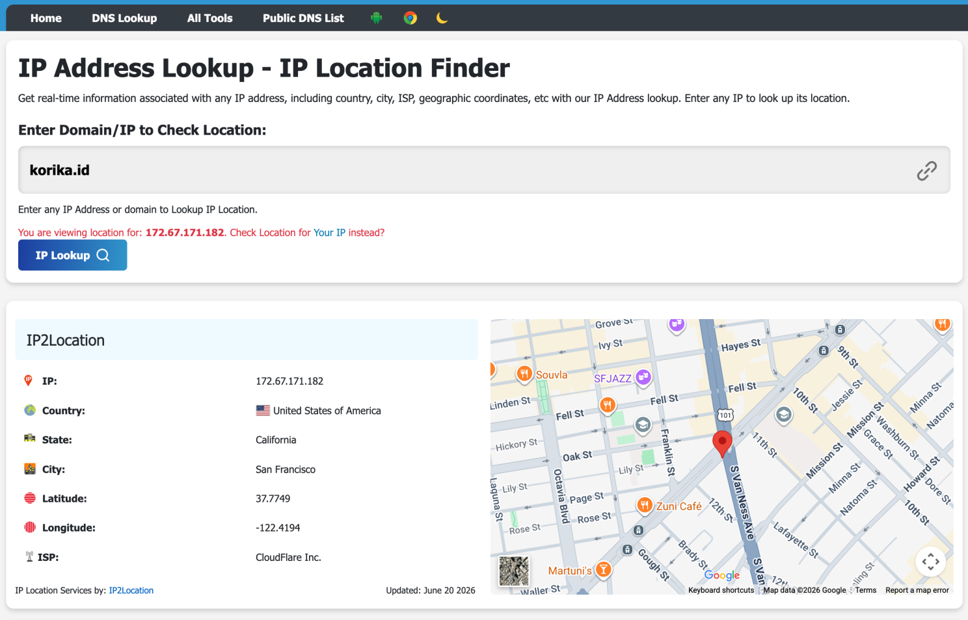Click 'Report a map error' link
This screenshot has width=968, height=620.
917,590
